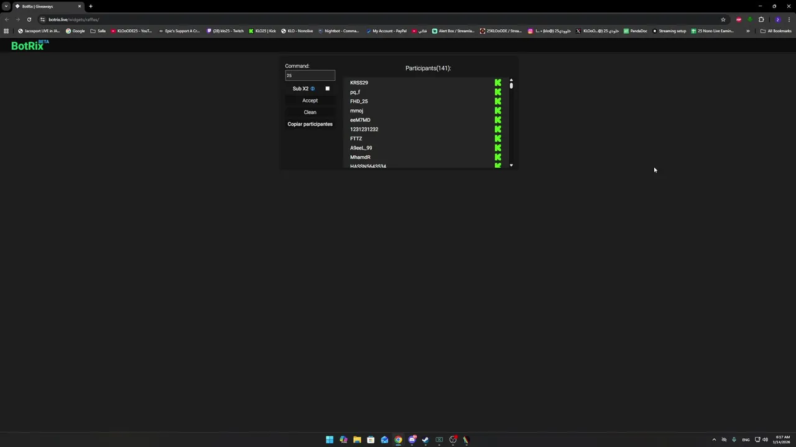Screen dimensions: 796x447
Task: Select participant eeM7MD in the list
Action: tap(360, 120)
